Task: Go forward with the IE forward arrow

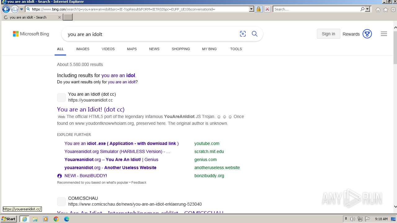Action: coord(15,9)
